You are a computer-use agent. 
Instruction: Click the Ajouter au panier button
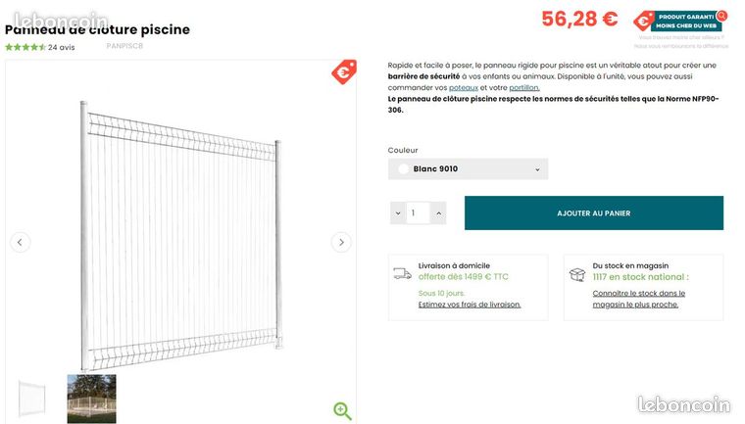tap(594, 213)
